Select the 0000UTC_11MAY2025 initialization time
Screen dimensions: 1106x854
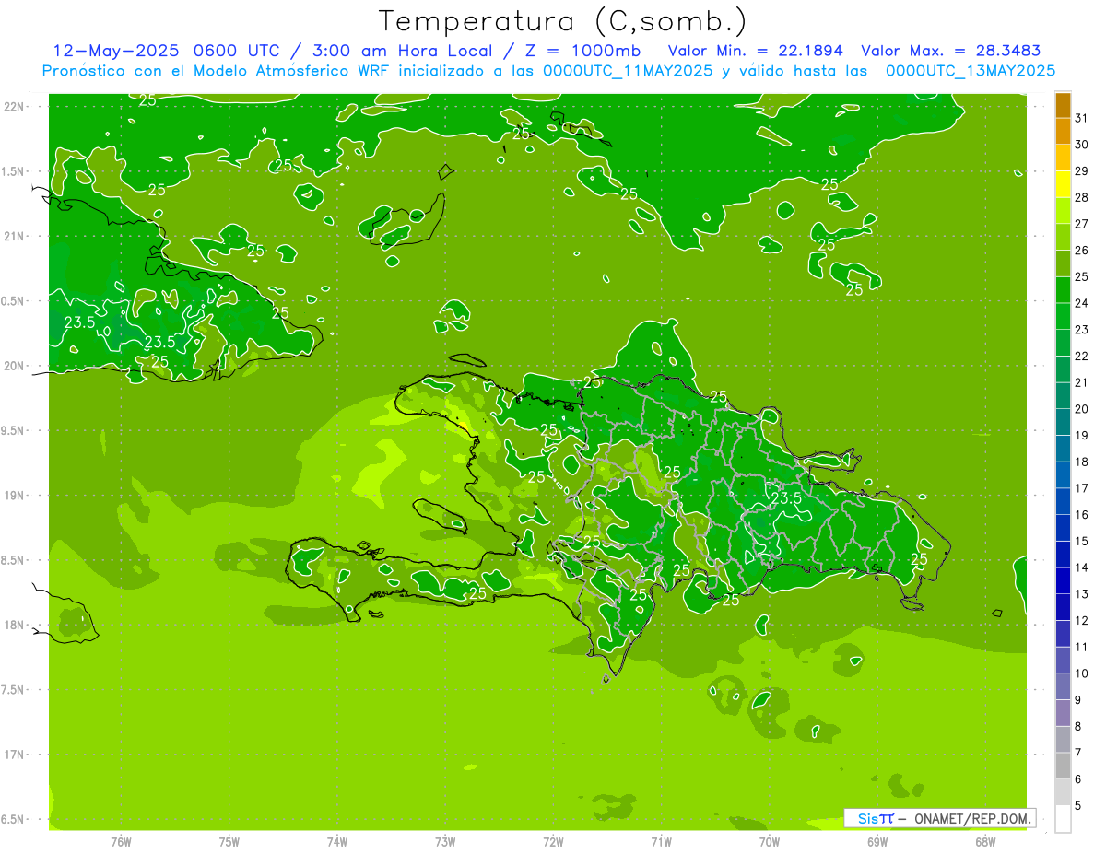[x=628, y=70]
